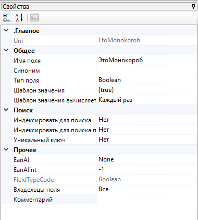Select the EanAI None value
This screenshot has height=220, width=198.
pyautogui.click(x=147, y=159)
